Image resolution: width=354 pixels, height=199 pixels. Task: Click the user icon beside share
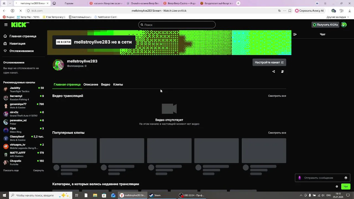click(282, 72)
